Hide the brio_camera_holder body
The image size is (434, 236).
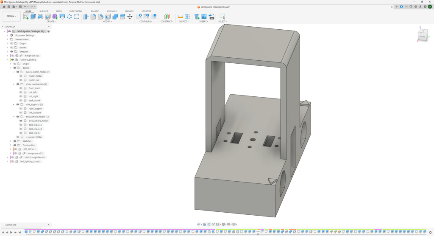click(21, 121)
